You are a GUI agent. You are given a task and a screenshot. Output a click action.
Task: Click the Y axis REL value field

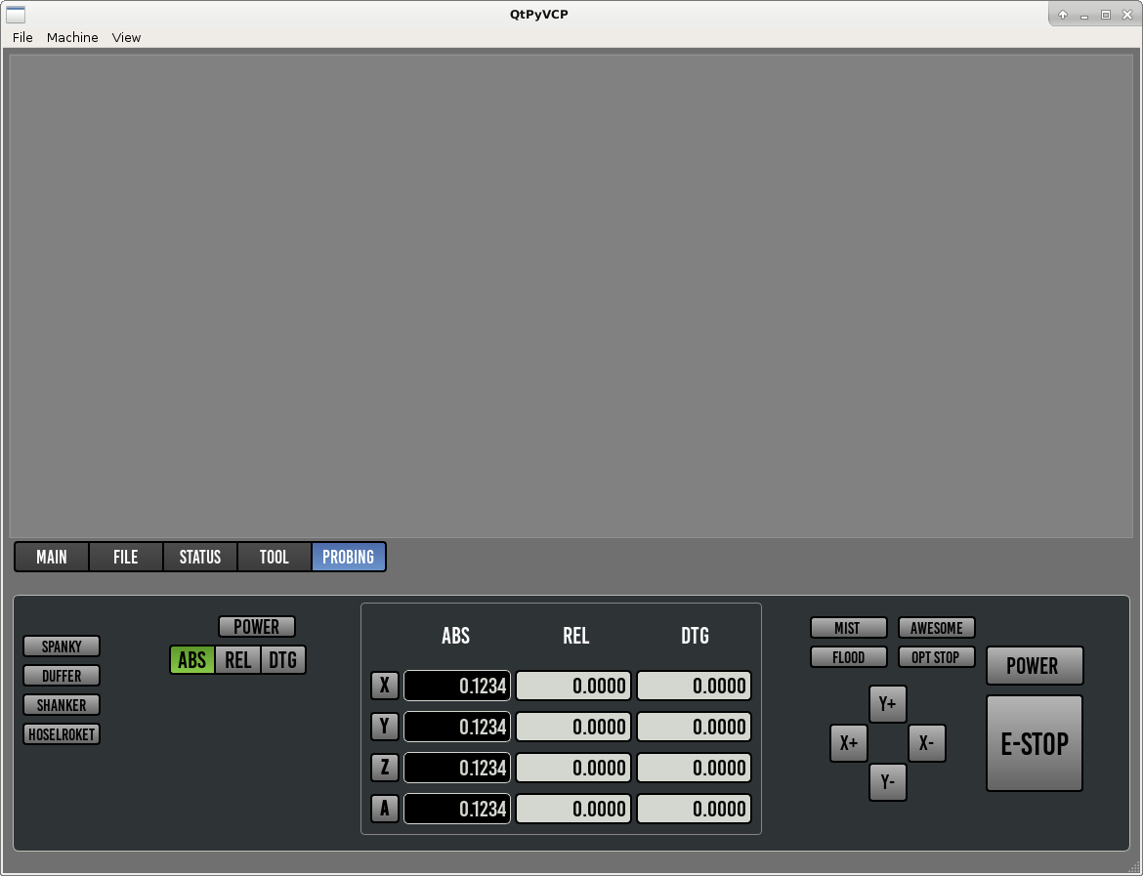pyautogui.click(x=573, y=727)
